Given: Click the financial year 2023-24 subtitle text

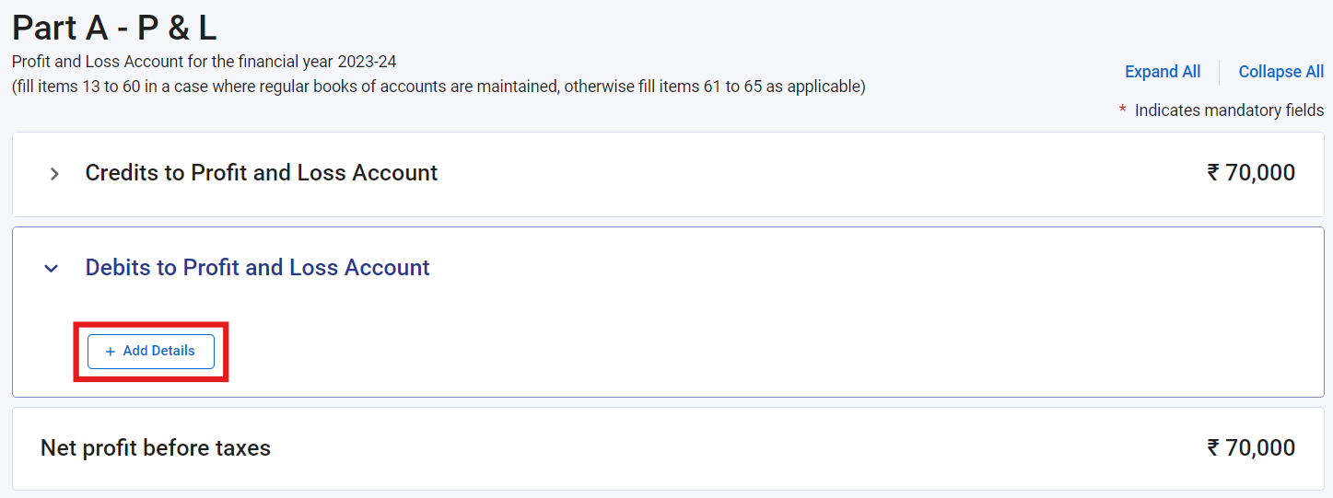Looking at the screenshot, I should point(205,63).
